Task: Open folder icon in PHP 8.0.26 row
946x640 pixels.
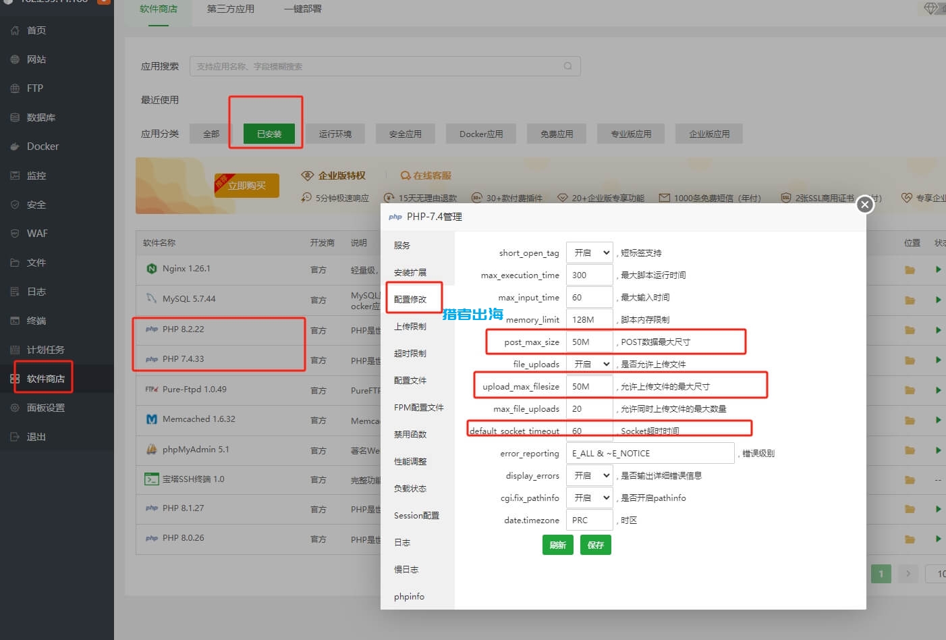Action: pyautogui.click(x=910, y=539)
